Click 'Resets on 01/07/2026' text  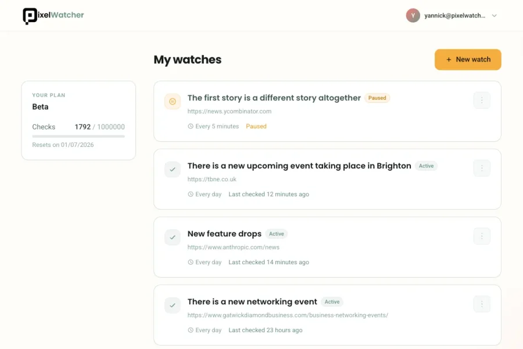click(x=63, y=145)
